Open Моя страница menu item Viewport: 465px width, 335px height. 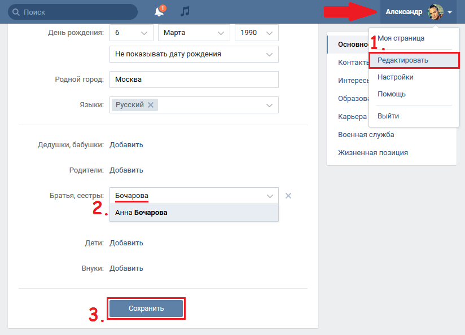(401, 38)
